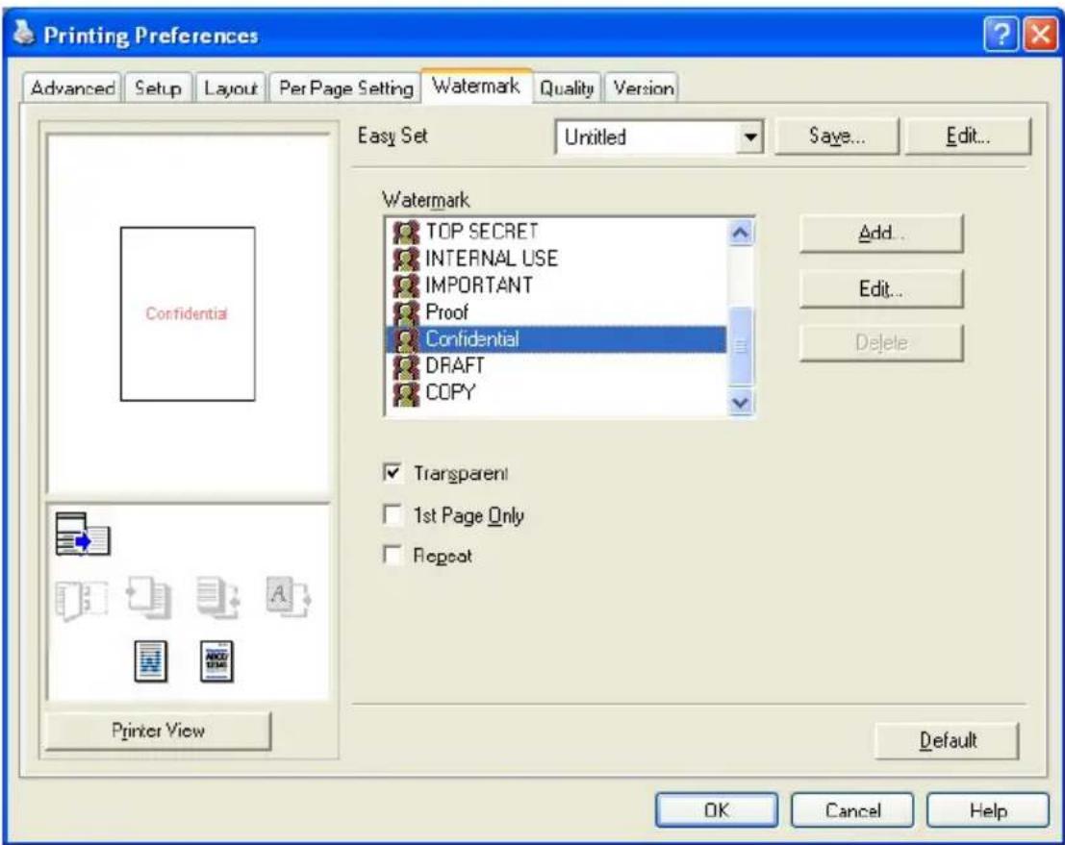Select COPY watermark entry

[556, 393]
